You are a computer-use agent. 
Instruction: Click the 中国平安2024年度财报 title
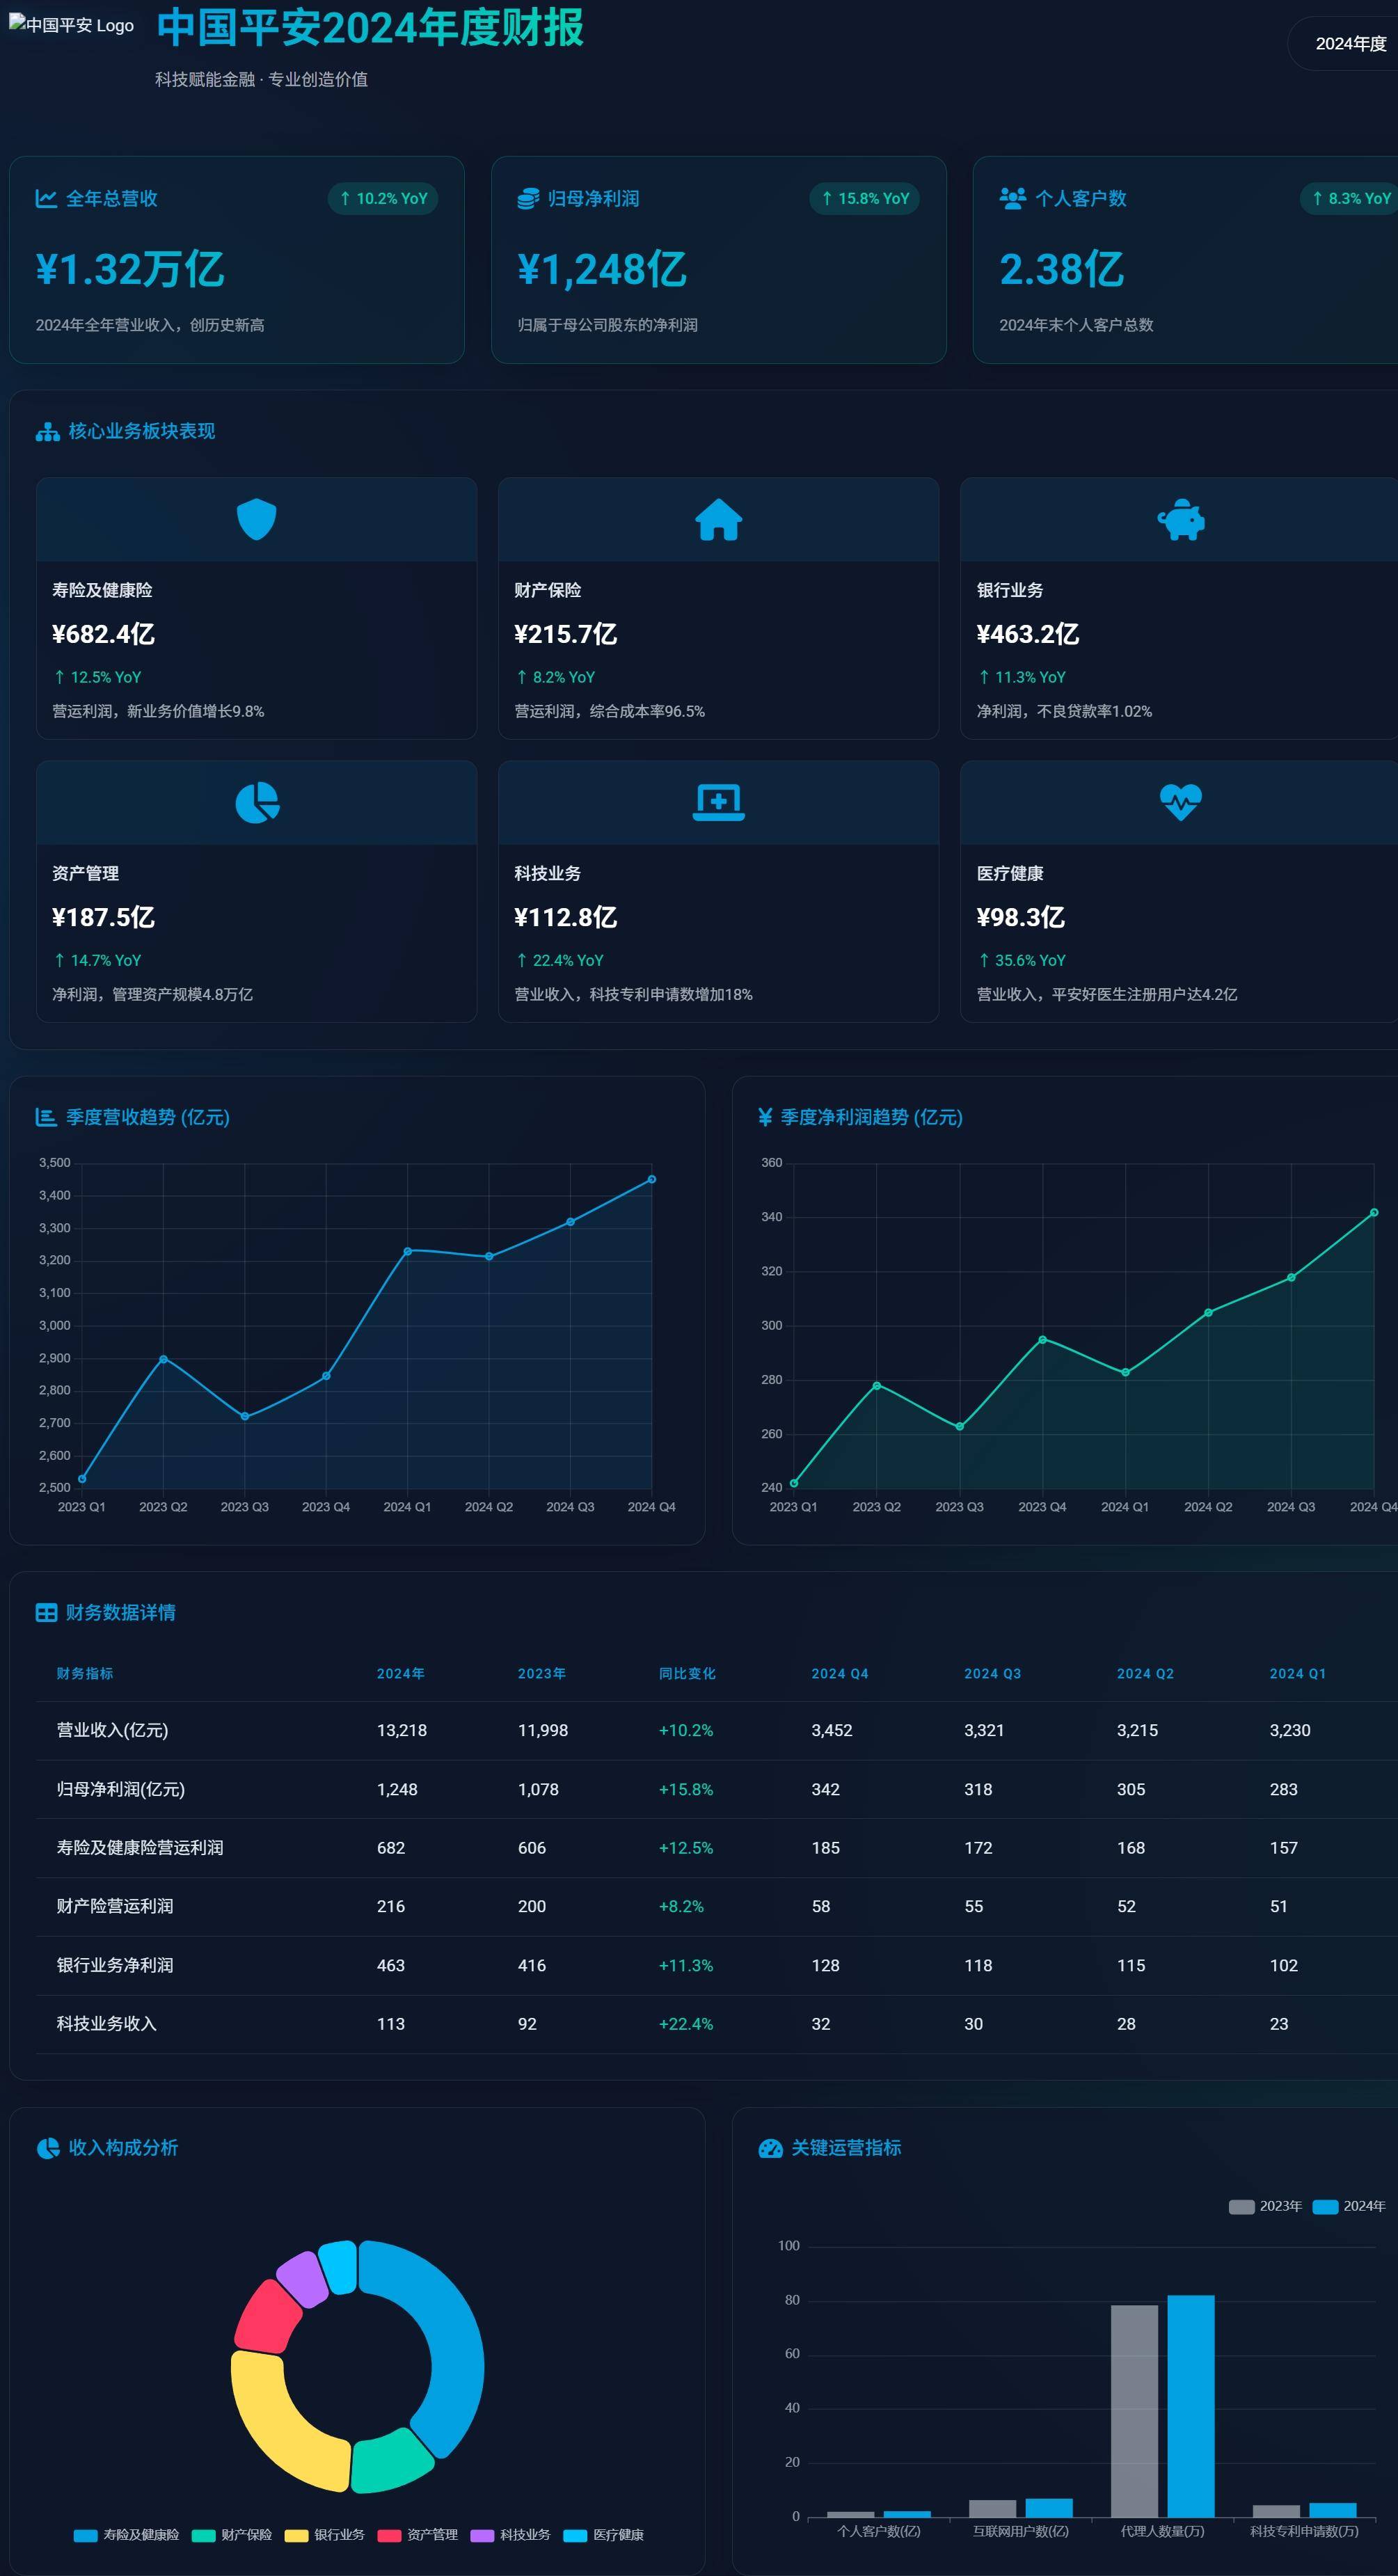(x=370, y=27)
